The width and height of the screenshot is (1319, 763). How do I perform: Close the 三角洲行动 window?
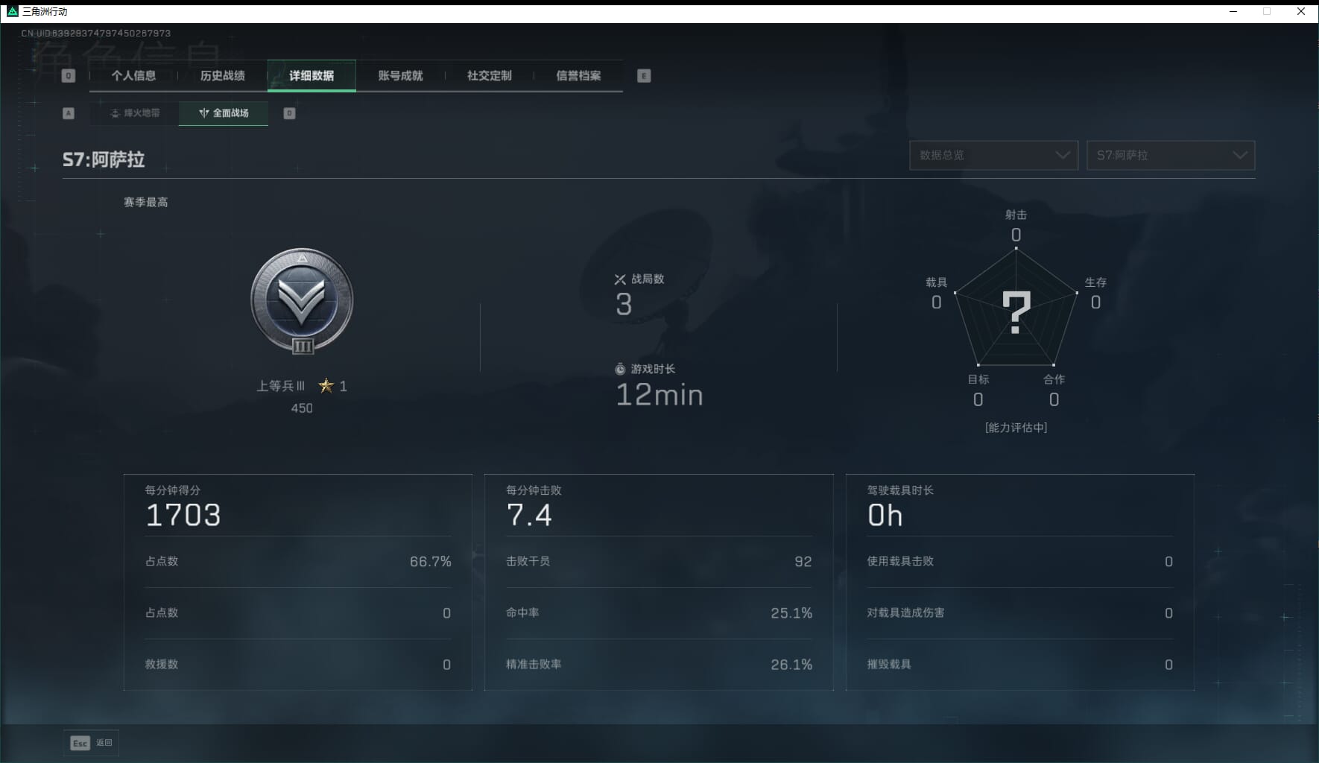tap(1301, 11)
